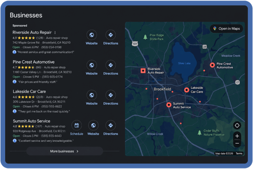This screenshot has height=169, width=253.
Task: Click route 17 marker on map
Action: (238, 82)
